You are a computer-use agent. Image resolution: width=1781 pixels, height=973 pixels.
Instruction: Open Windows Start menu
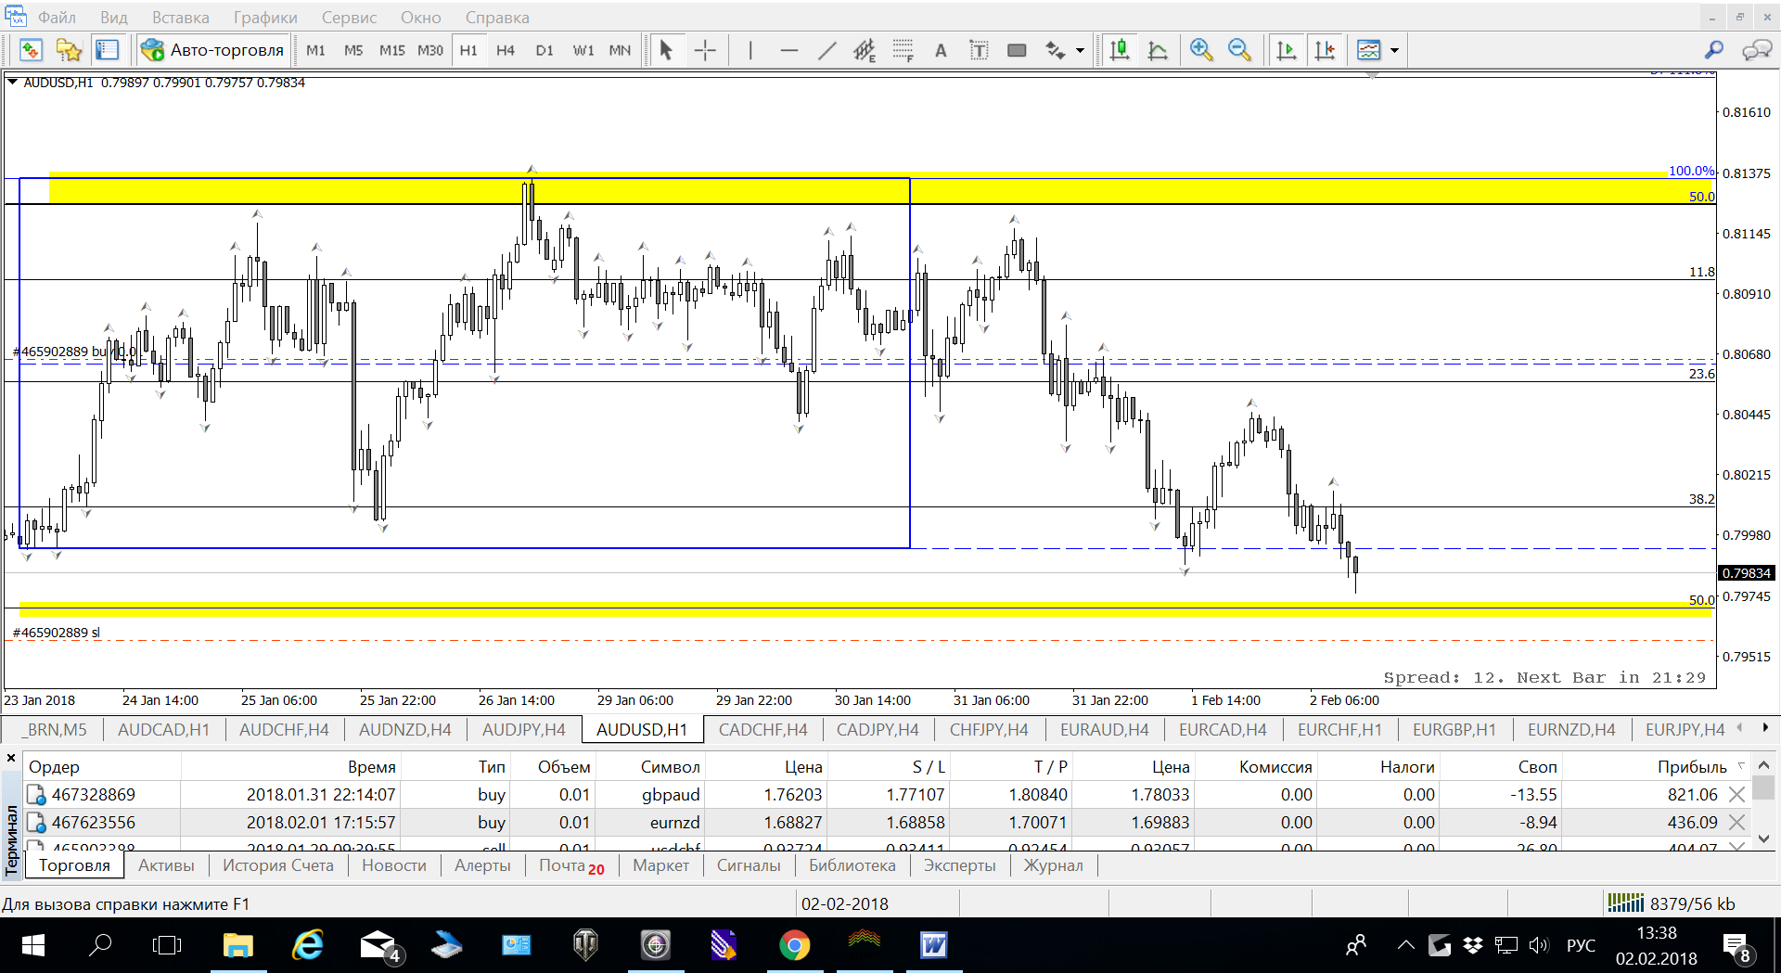coord(32,945)
